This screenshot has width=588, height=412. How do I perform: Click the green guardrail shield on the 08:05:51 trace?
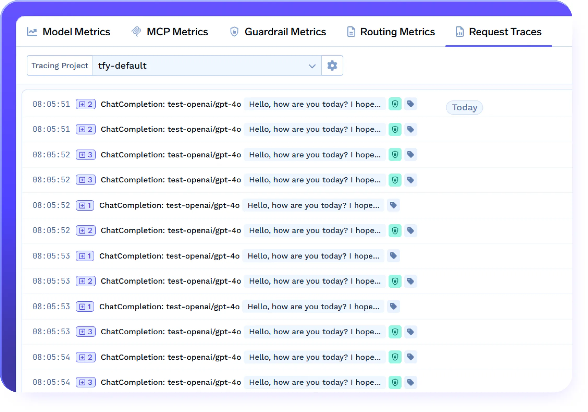(395, 104)
